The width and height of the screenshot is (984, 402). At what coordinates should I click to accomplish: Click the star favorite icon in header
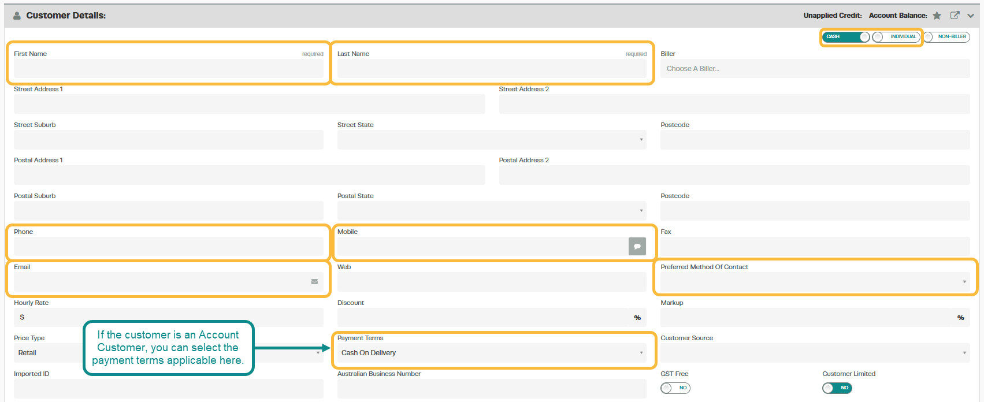click(937, 16)
